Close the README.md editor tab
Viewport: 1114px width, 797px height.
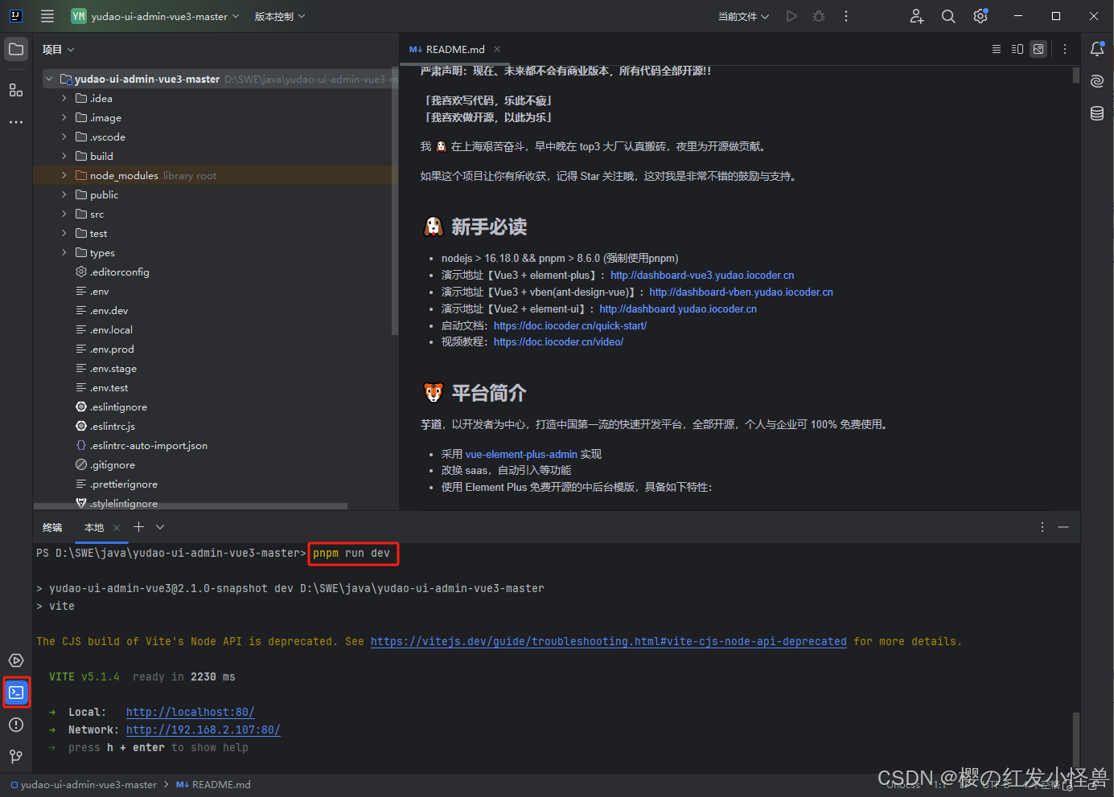497,49
